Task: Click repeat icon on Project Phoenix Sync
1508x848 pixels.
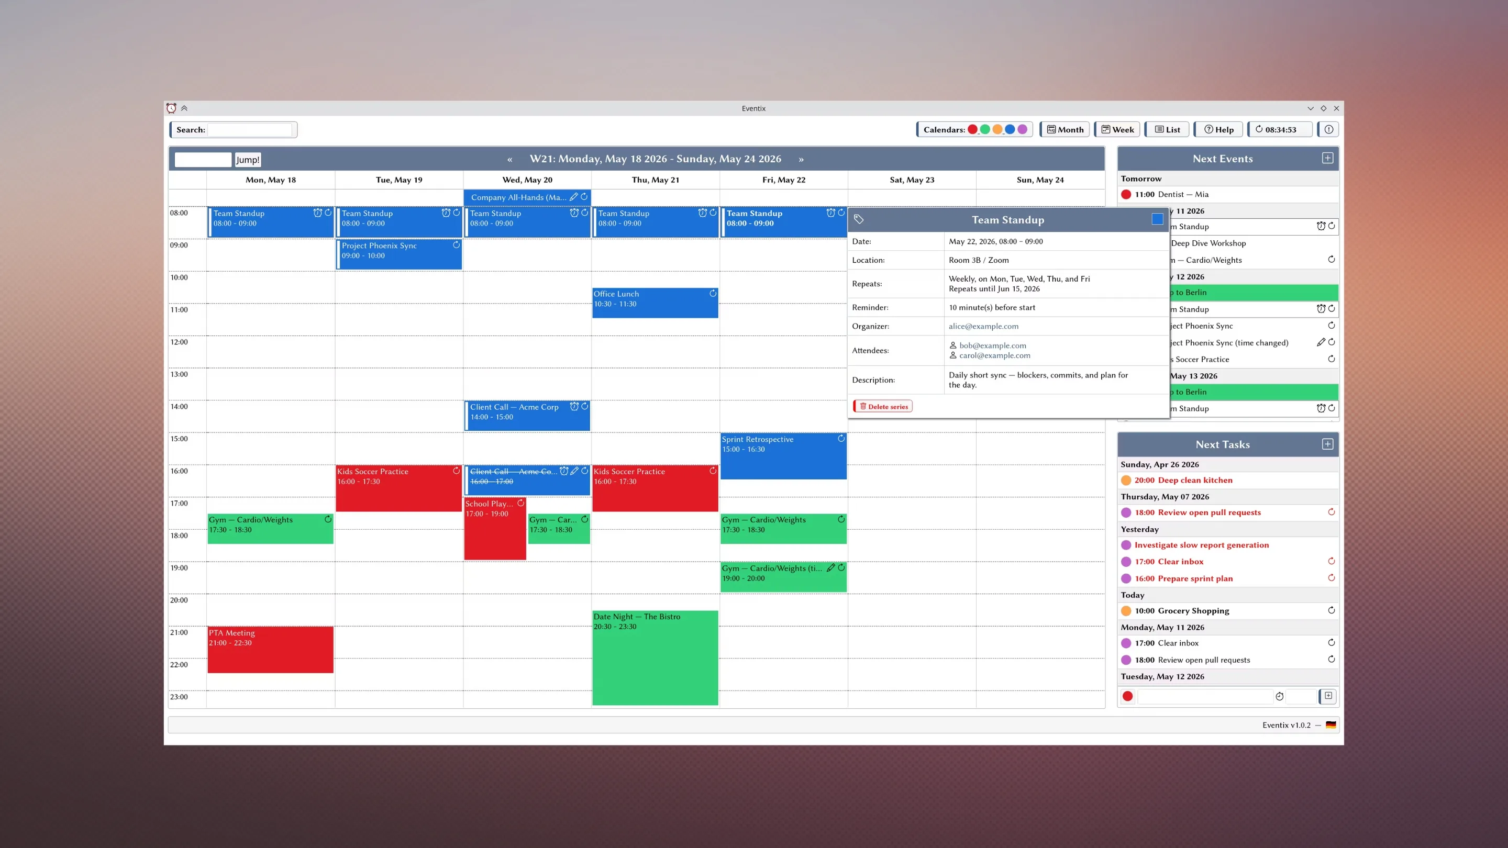Action: [456, 245]
